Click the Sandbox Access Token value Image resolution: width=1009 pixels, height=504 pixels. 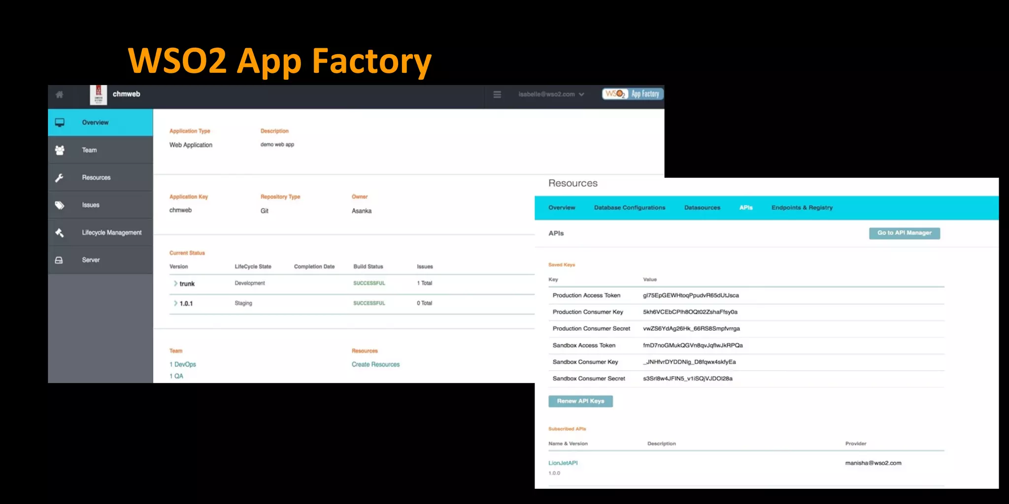[x=693, y=346]
